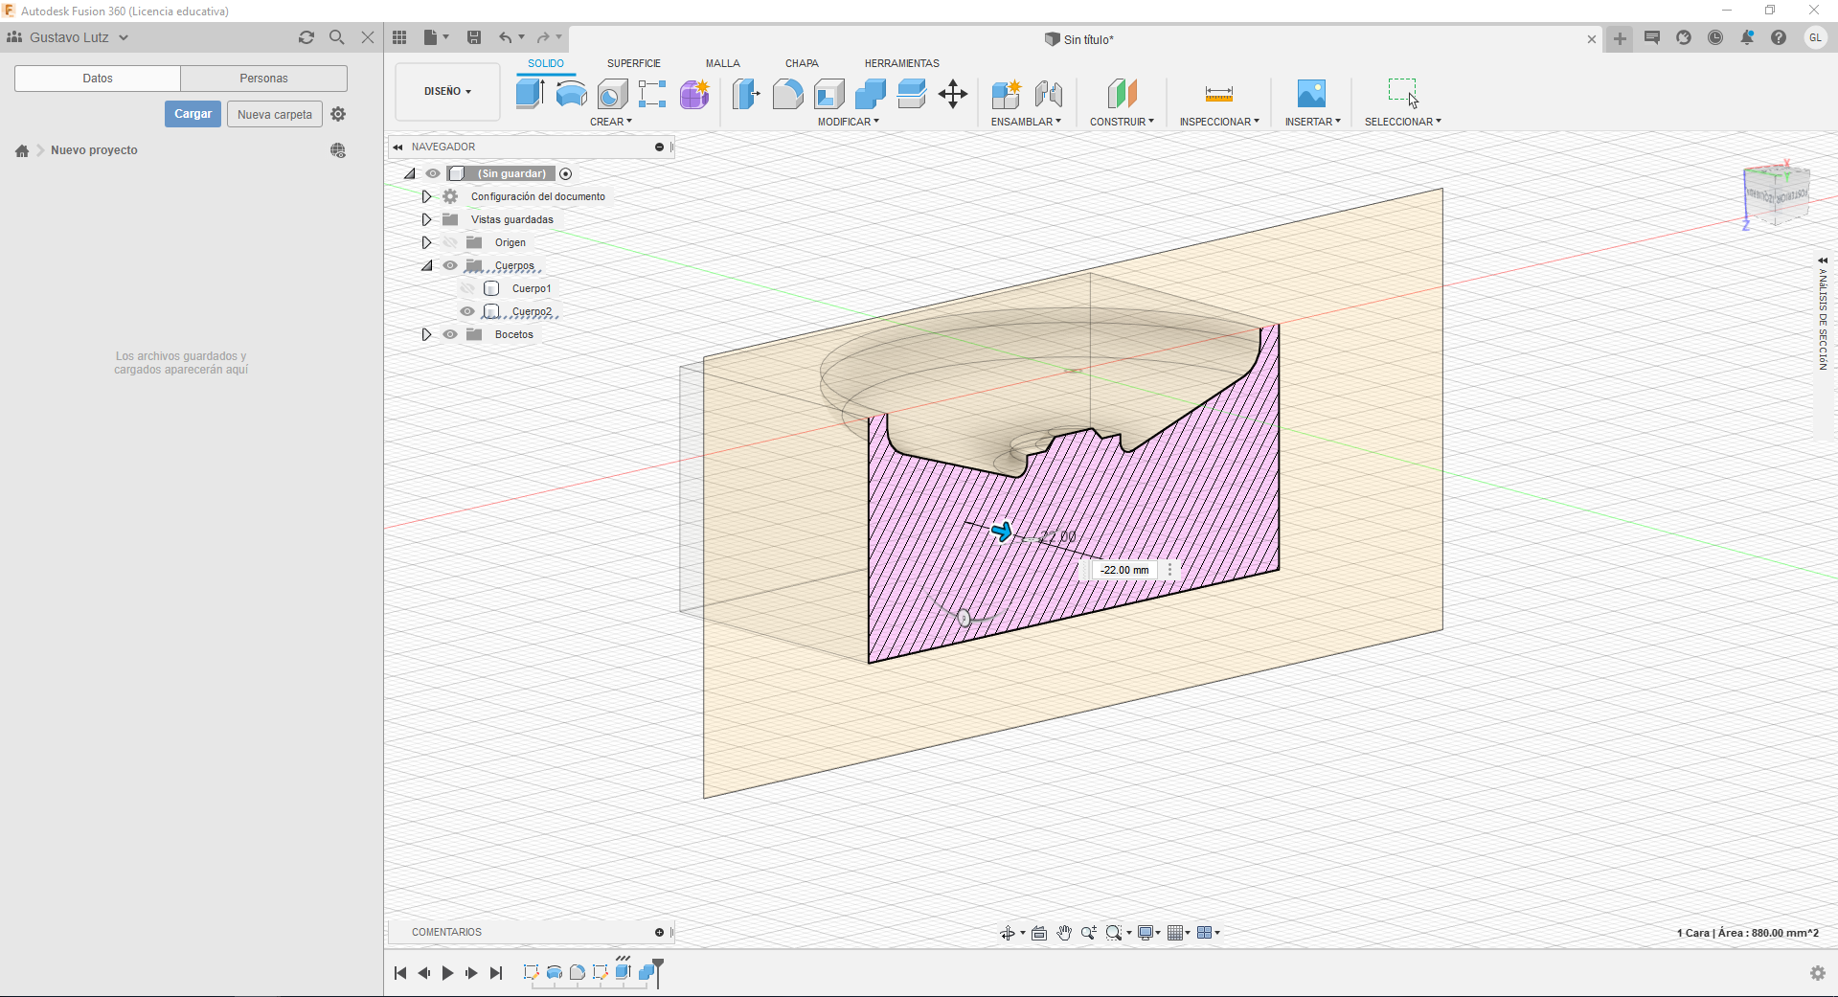Click the Orbit icon in navigation bar
Viewport: 1838px width, 997px height.
(x=1008, y=933)
